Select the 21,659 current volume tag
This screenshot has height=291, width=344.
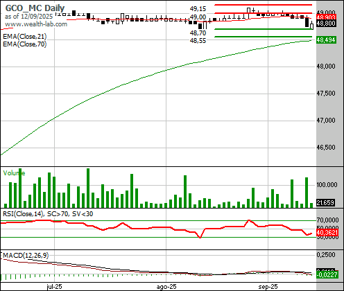(x=325, y=203)
